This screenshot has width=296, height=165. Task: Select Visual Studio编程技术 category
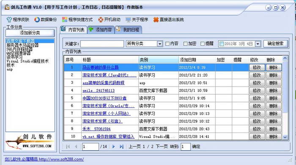tap(27, 61)
